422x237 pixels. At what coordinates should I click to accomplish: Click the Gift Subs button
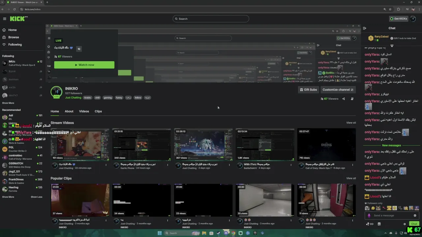(x=308, y=90)
